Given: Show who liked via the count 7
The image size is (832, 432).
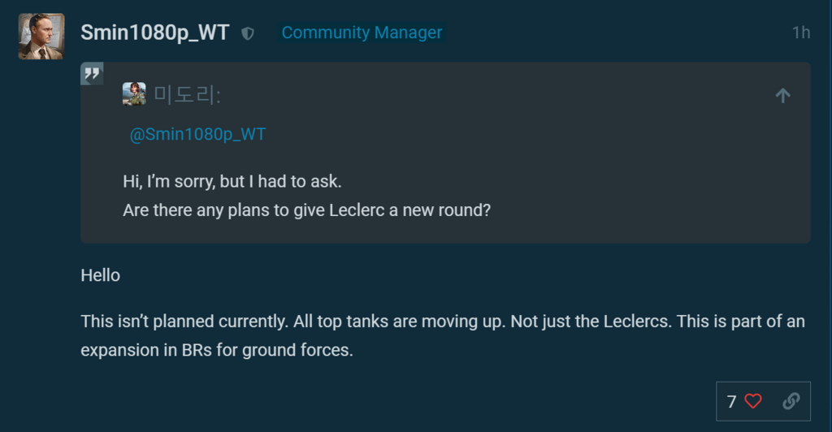Looking at the screenshot, I should [731, 401].
